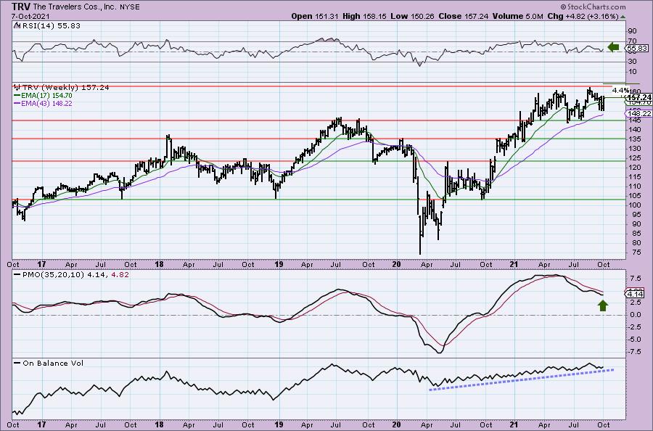Click the 70 level on RSI axis
This screenshot has width=653, height=431.
click(632, 41)
